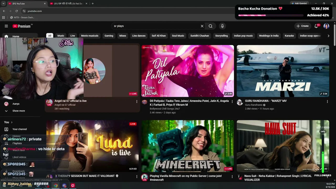Open the Minecraft stream's channel avatar

pyautogui.click(x=144, y=177)
